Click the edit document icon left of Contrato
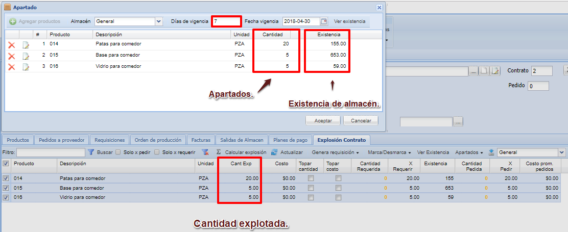 point(494,71)
